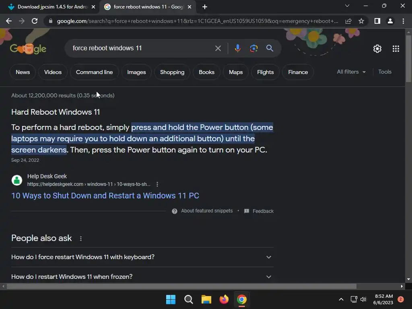Viewport: 412px width, 309px height.
Task: Click the scroll down arrow
Action: point(408,279)
